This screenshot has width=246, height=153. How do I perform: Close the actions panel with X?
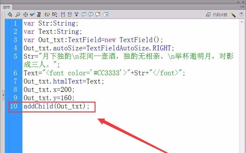point(243,2)
